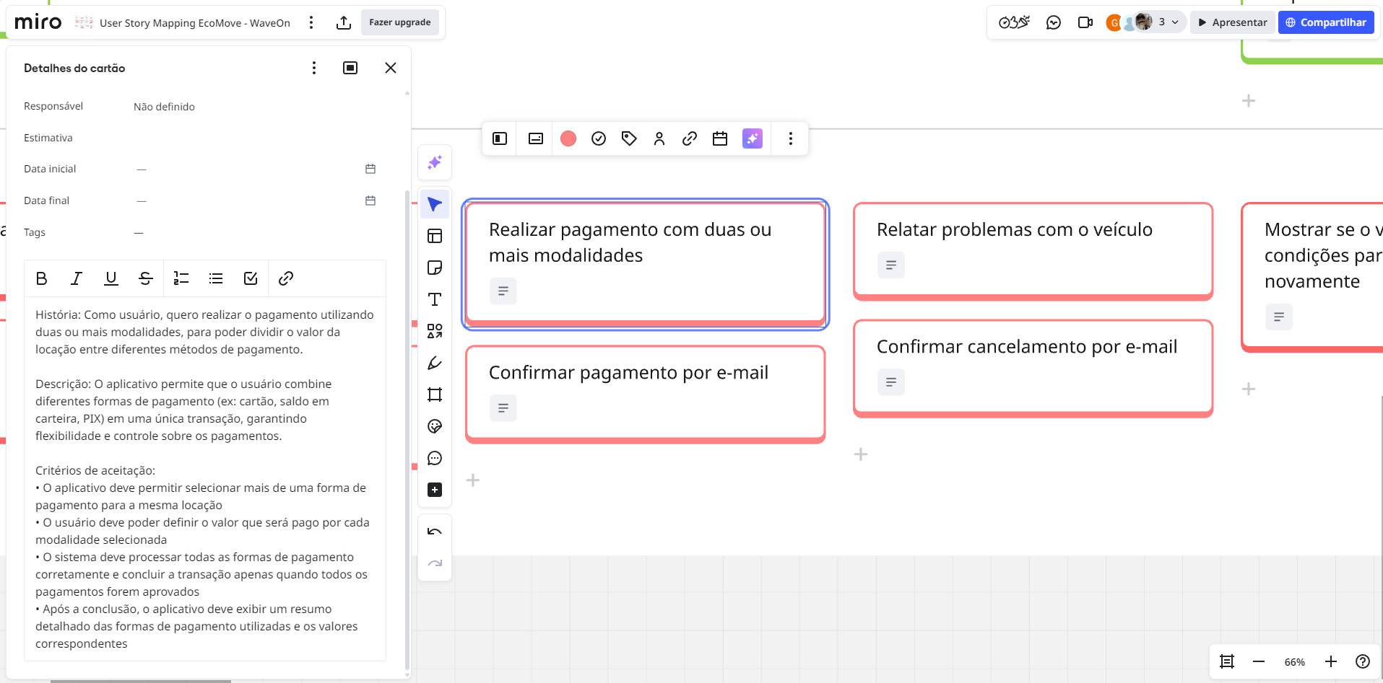Select the pen drawing tool
This screenshot has width=1383, height=683.
click(x=435, y=363)
